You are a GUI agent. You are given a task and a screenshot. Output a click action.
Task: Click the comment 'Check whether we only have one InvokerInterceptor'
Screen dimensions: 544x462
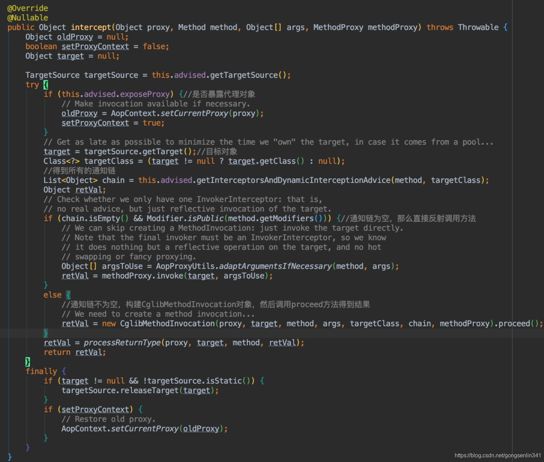pyautogui.click(x=183, y=199)
